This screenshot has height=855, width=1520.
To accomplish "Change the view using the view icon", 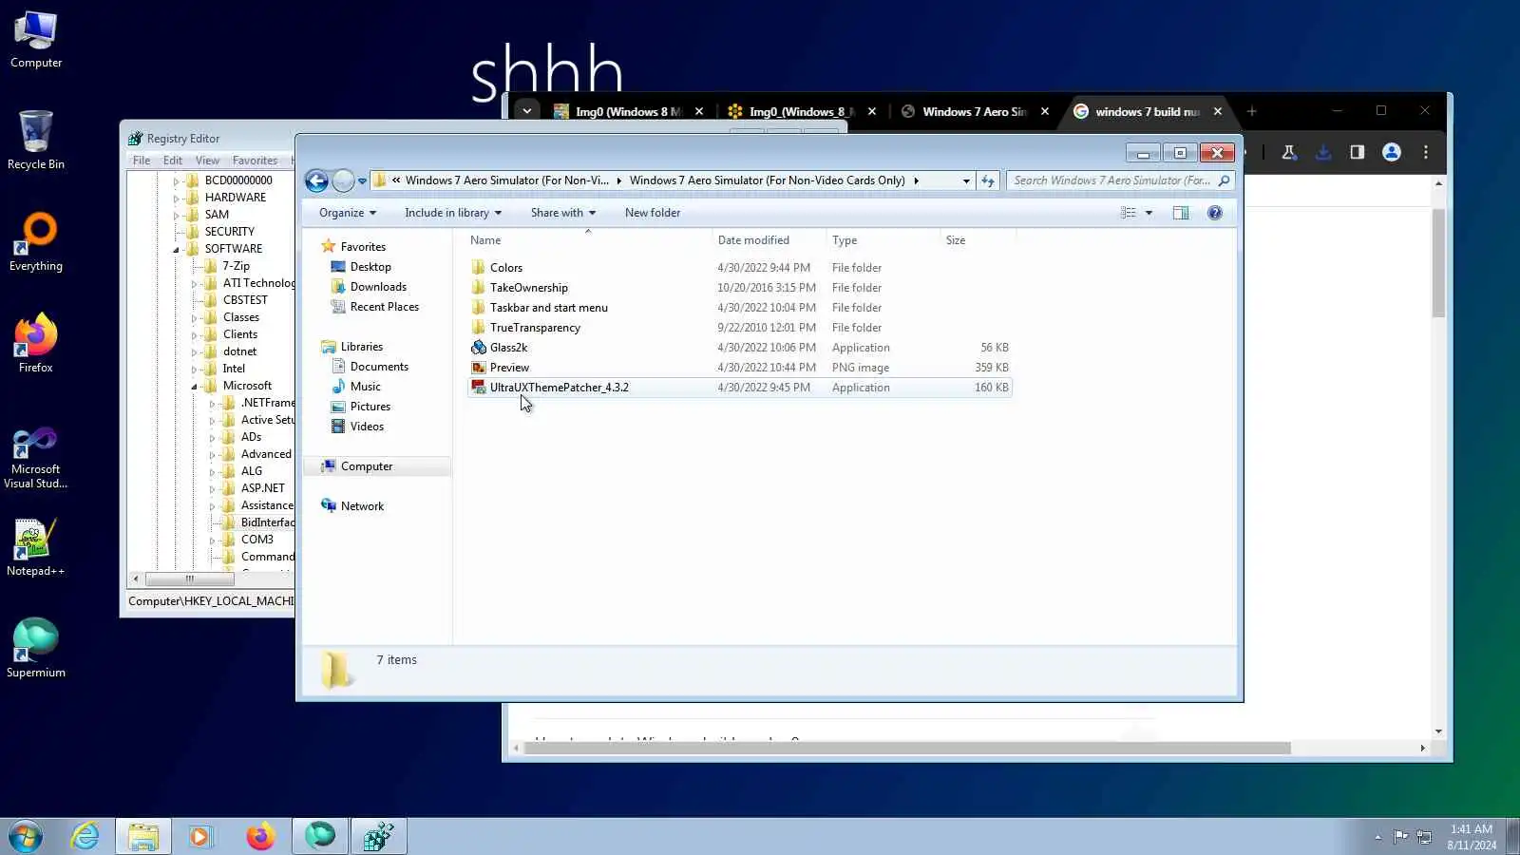I will (1129, 213).
